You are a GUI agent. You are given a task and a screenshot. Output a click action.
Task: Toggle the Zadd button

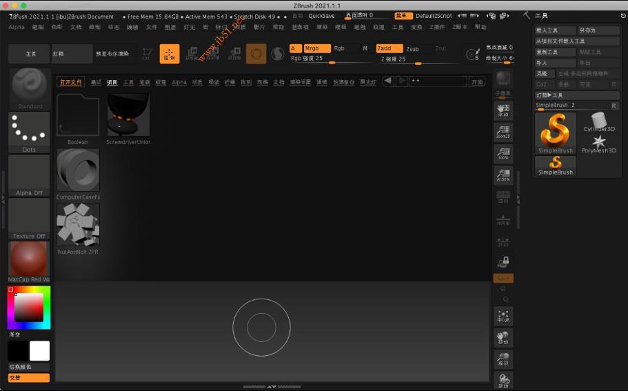tap(389, 48)
